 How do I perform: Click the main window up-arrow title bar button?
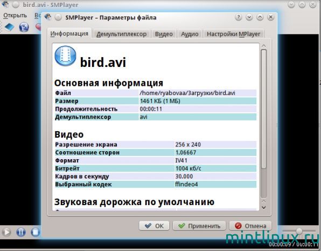[302, 4]
